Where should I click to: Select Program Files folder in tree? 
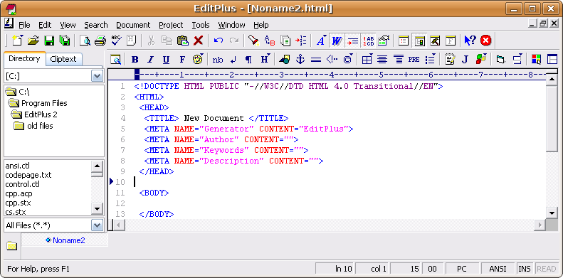point(44,103)
